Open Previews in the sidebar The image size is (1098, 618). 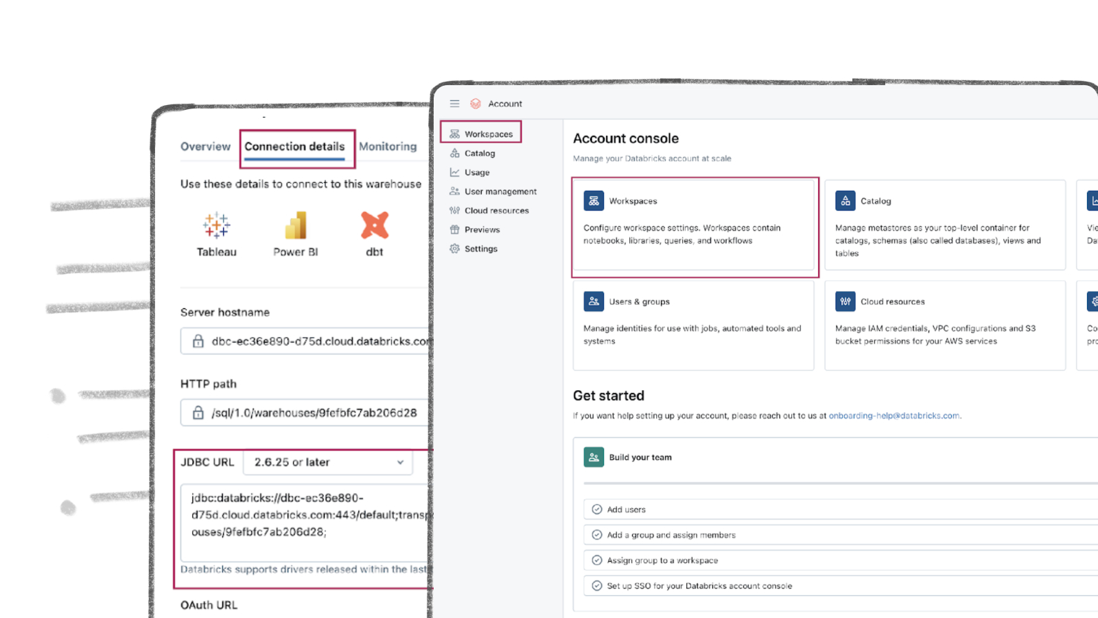point(482,230)
